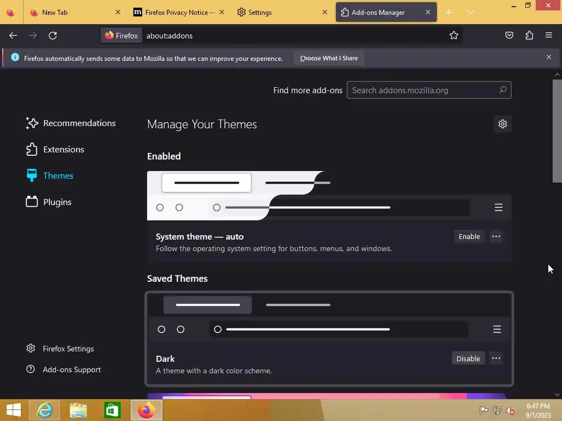The width and height of the screenshot is (562, 421).
Task: Click the Manage Your Themes heading
Action: pyautogui.click(x=202, y=124)
